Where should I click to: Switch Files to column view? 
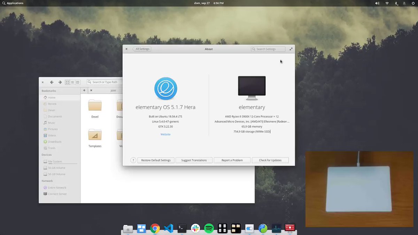click(x=78, y=82)
